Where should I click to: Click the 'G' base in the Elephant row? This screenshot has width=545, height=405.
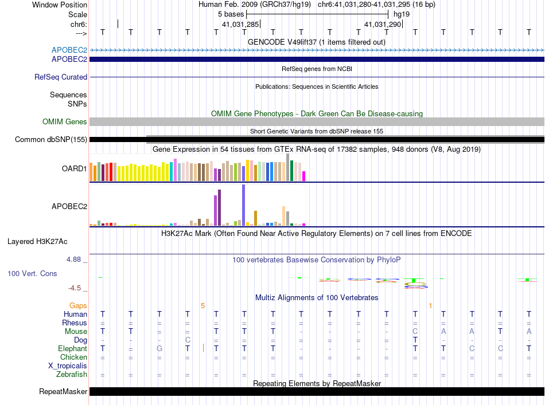159,348
